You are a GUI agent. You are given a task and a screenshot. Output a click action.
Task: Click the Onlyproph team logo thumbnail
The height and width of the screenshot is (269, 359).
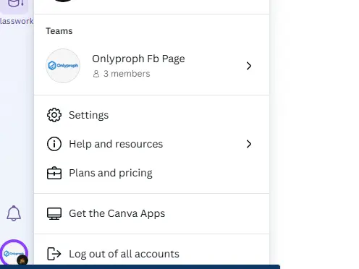click(63, 66)
